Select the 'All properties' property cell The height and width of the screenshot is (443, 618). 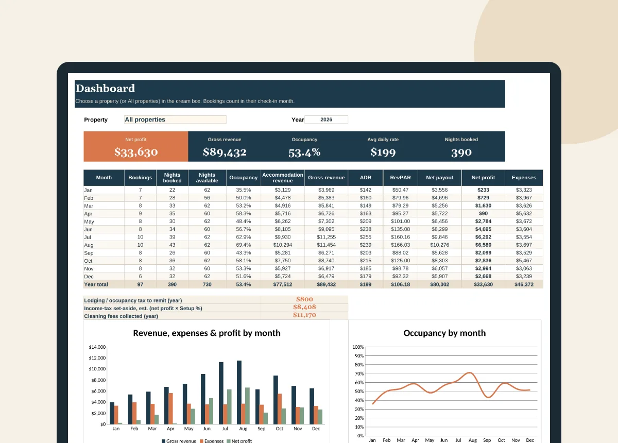tap(175, 120)
